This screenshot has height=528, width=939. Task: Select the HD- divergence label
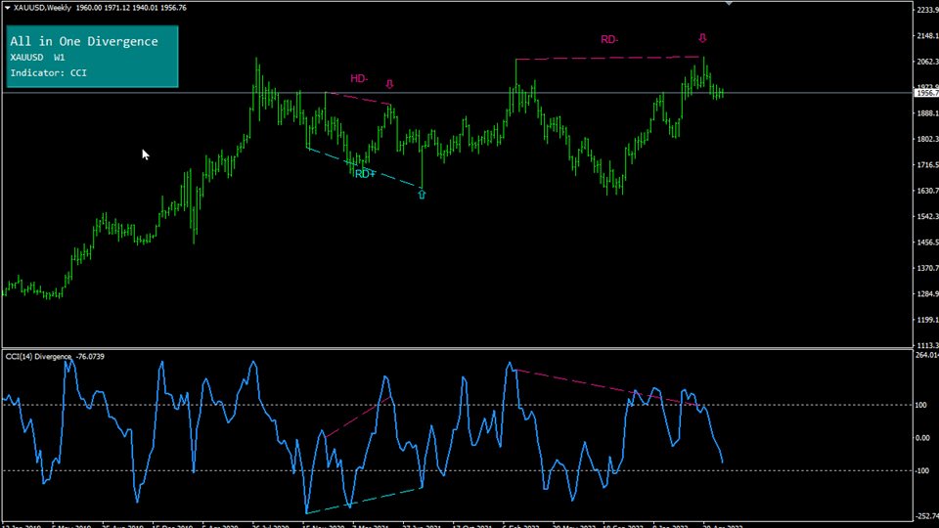point(359,78)
